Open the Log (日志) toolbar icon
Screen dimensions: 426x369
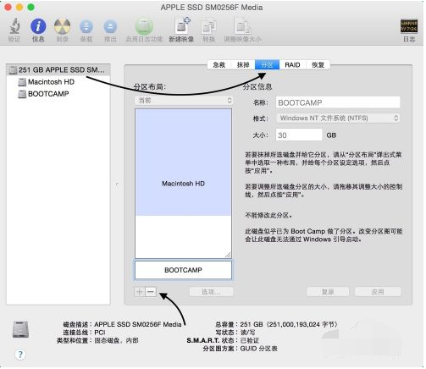click(409, 26)
